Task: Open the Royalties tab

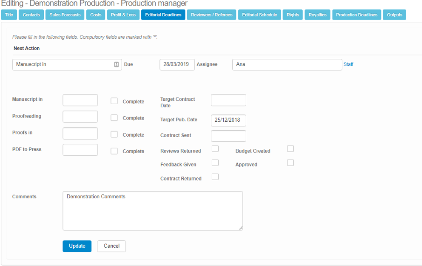Action: click(x=317, y=15)
